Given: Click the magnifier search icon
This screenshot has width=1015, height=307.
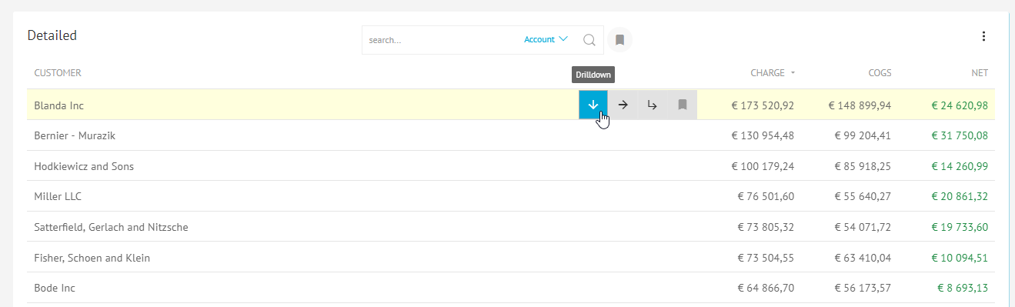Looking at the screenshot, I should [x=589, y=40].
